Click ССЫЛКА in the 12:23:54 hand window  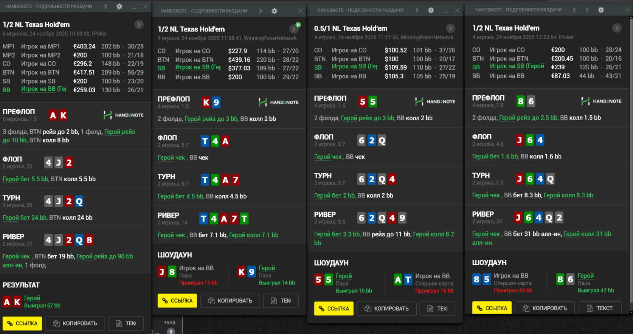point(492,308)
